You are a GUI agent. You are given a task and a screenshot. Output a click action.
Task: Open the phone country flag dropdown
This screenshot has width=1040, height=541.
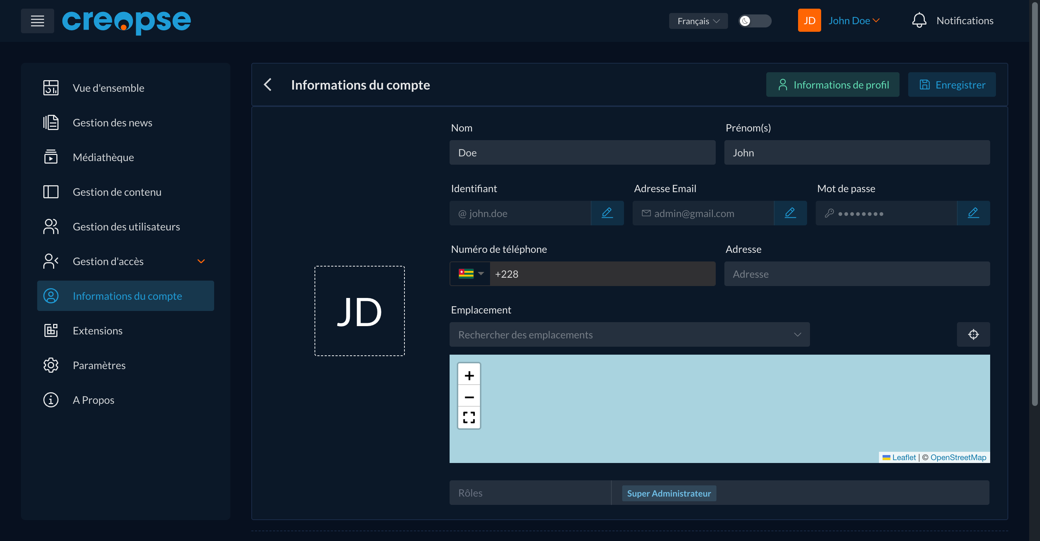click(470, 274)
